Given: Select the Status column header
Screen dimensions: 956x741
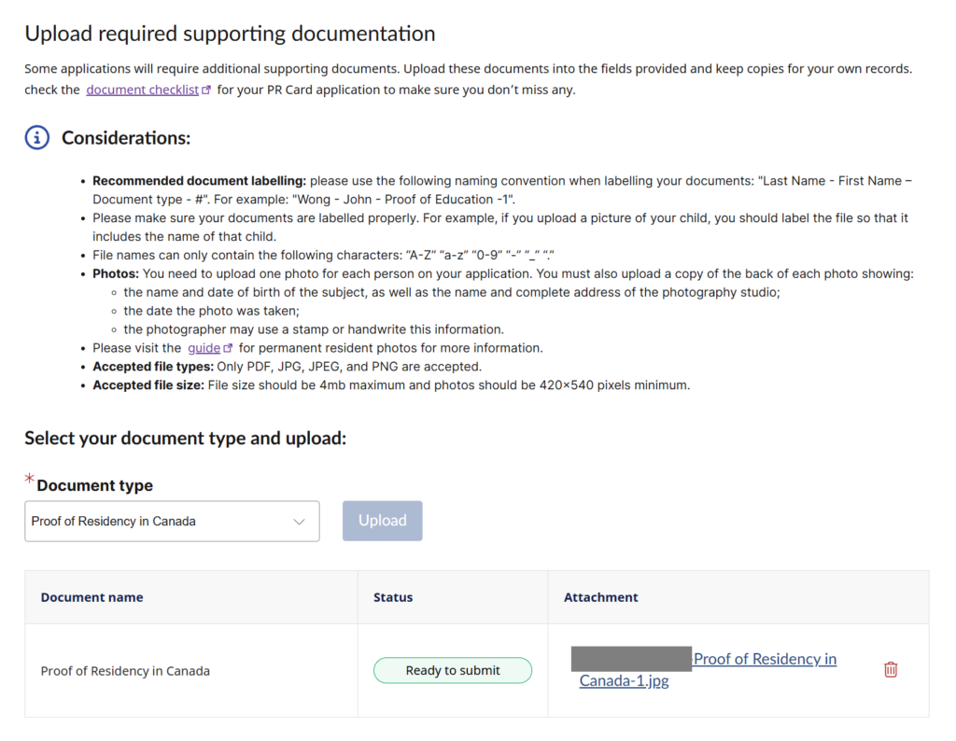Looking at the screenshot, I should [x=393, y=597].
